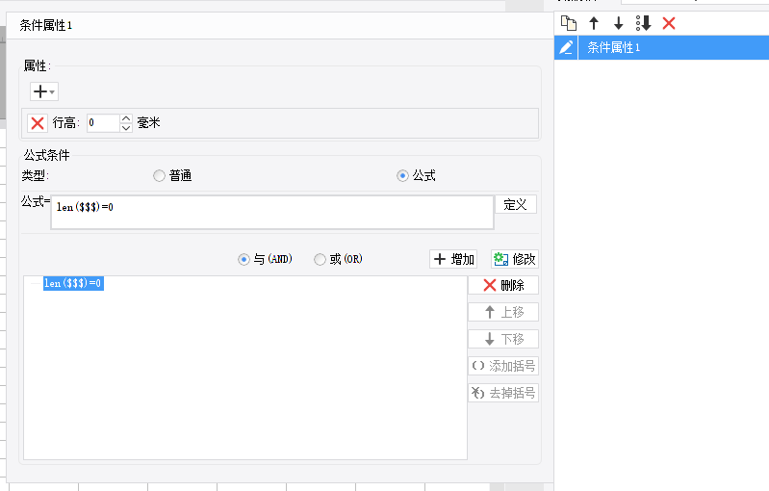This screenshot has width=769, height=491.
Task: Increase the row height stepper value
Action: click(126, 118)
